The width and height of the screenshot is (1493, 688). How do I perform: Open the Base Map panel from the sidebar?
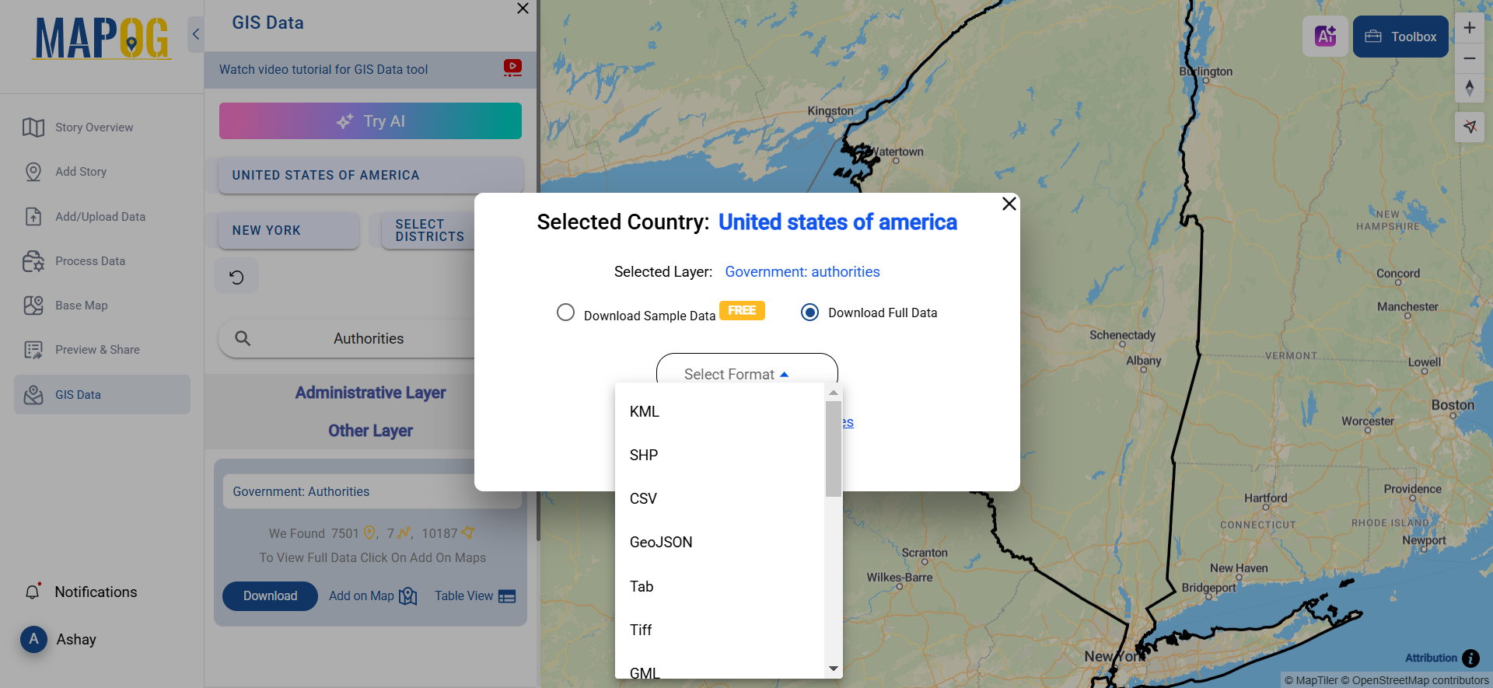coord(33,306)
